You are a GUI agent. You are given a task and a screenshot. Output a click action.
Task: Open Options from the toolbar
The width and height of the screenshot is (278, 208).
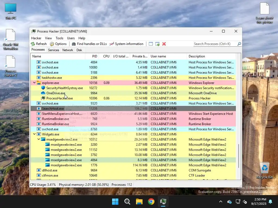[x=58, y=44]
